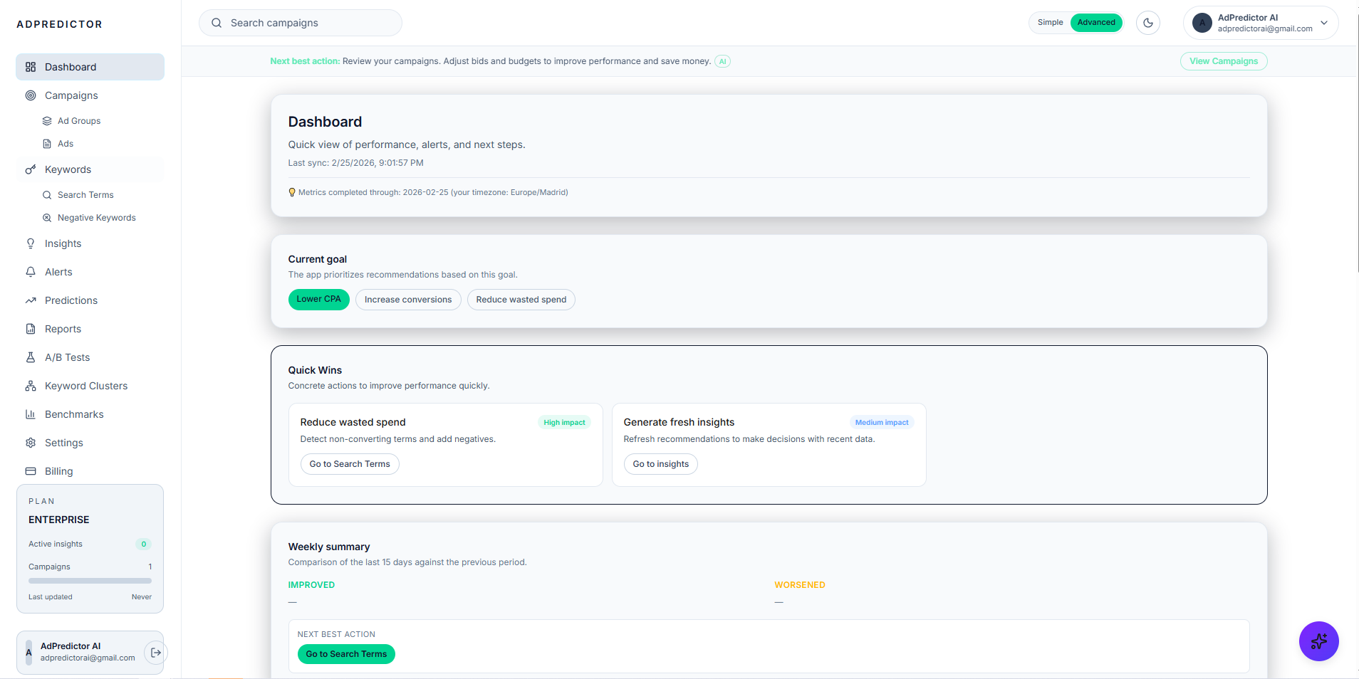Navigate to the Insights section
This screenshot has height=679, width=1359.
[62, 243]
